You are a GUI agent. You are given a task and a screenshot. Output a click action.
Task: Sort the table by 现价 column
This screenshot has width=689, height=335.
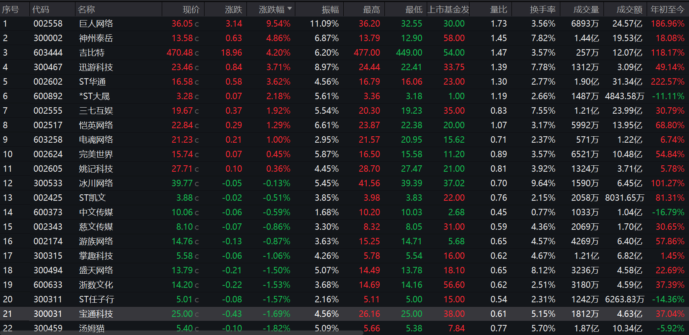pos(191,9)
